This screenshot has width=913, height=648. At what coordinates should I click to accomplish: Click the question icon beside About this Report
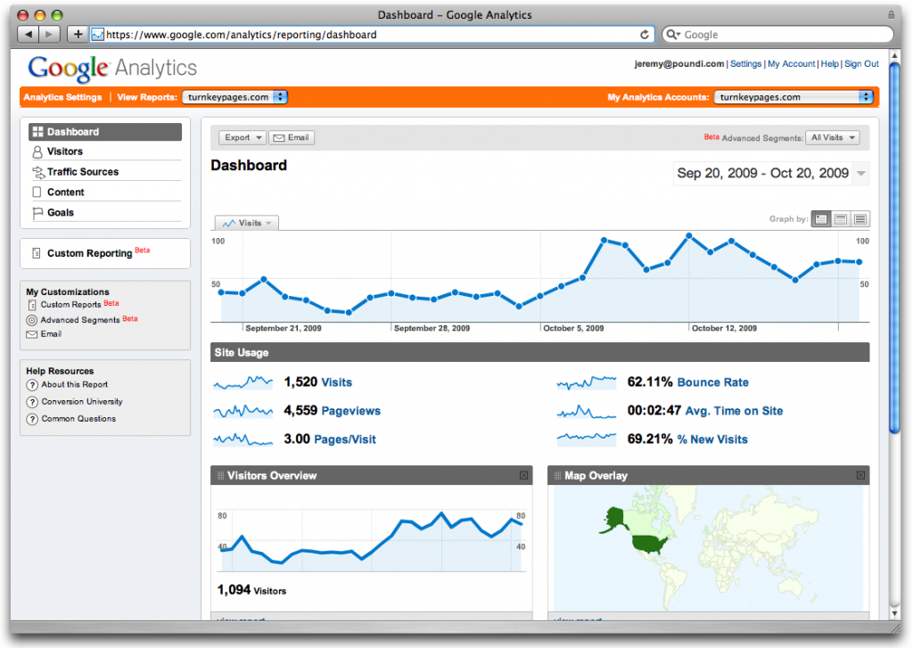(33, 385)
